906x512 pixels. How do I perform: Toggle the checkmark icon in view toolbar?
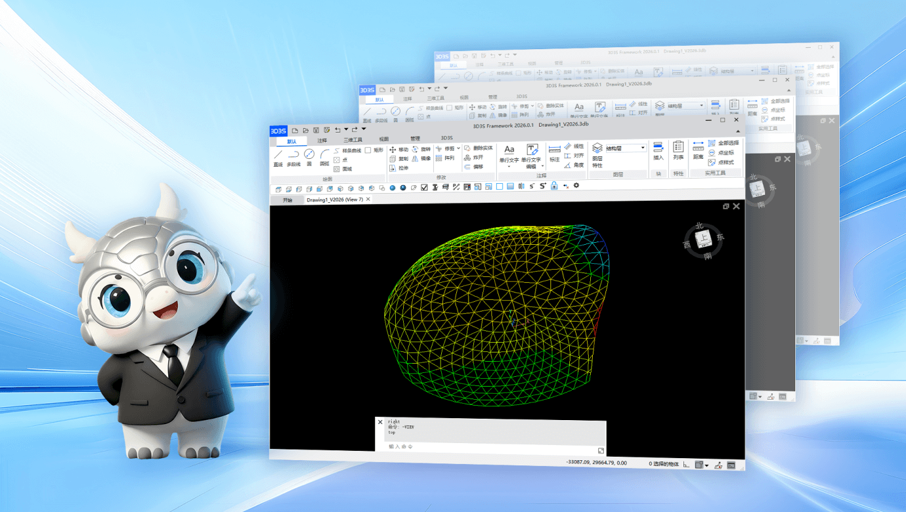click(424, 187)
